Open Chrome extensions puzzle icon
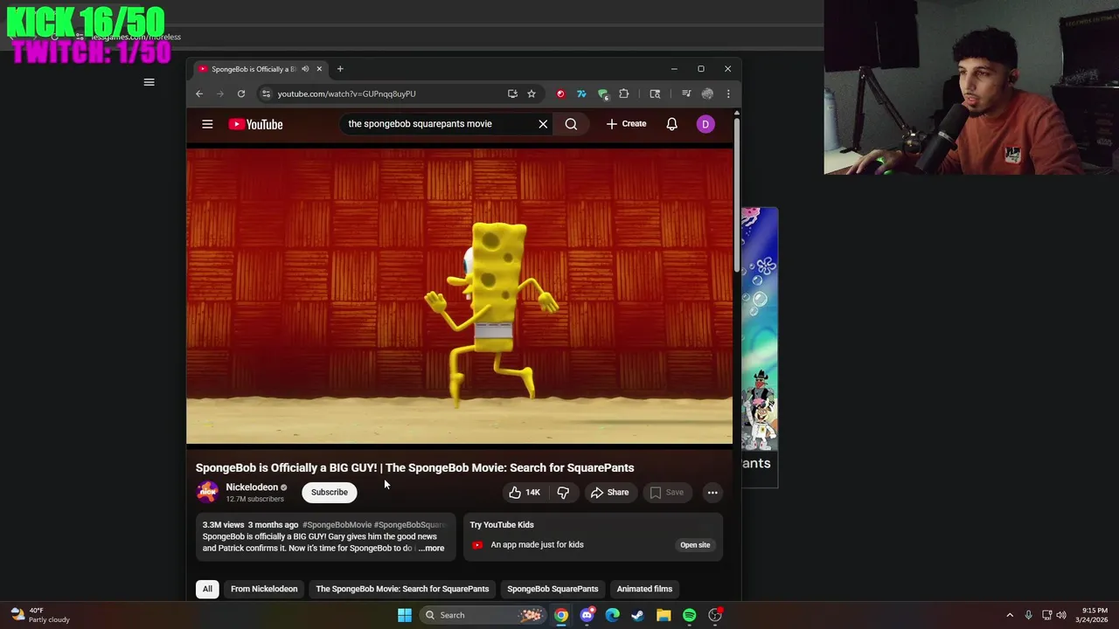1119x629 pixels. (623, 93)
